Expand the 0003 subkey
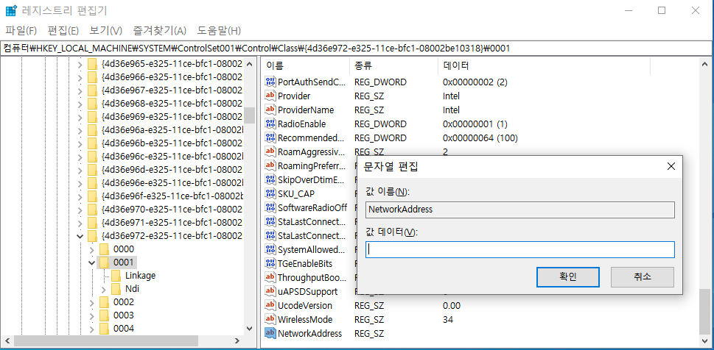The width and height of the screenshot is (714, 350). point(92,315)
